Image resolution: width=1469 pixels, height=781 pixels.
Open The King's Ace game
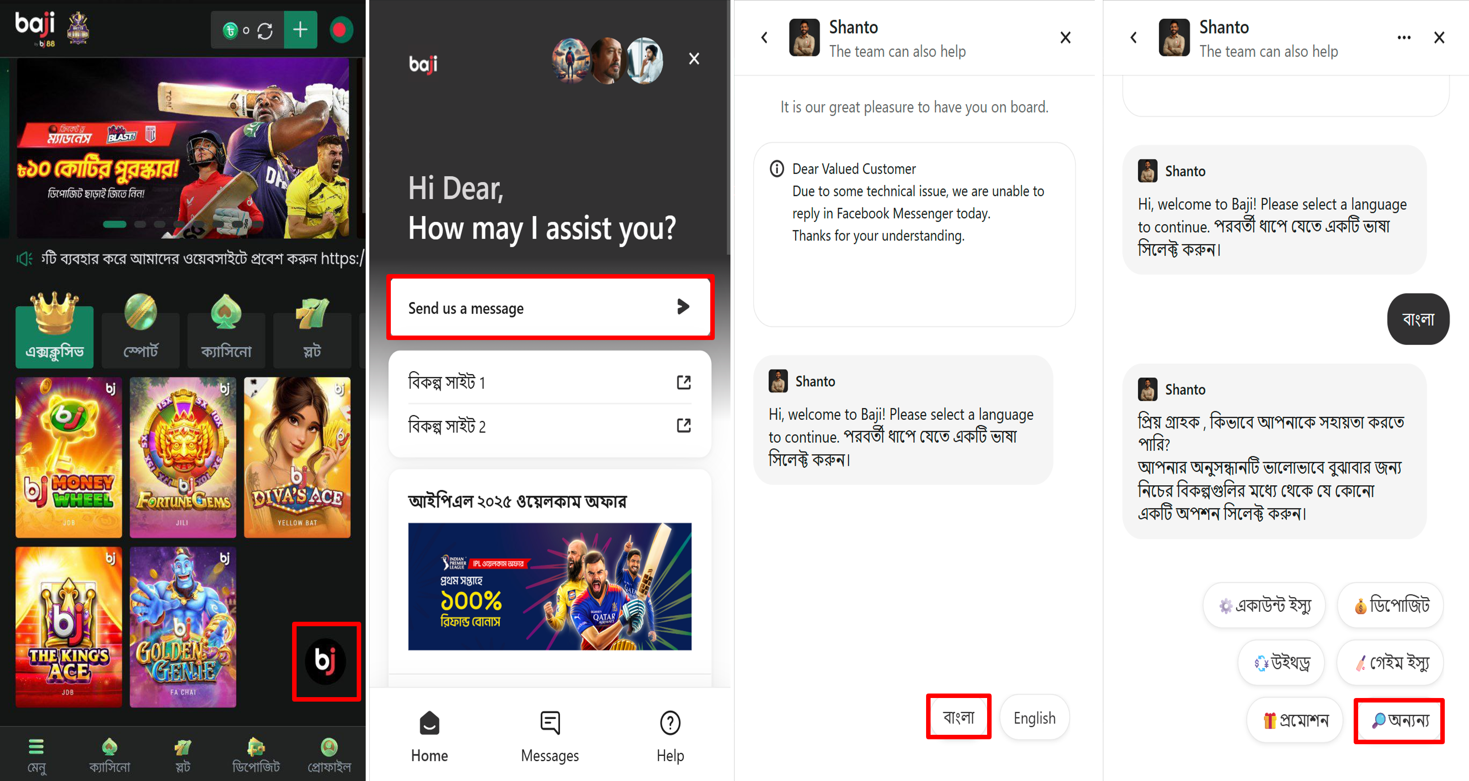pyautogui.click(x=69, y=627)
